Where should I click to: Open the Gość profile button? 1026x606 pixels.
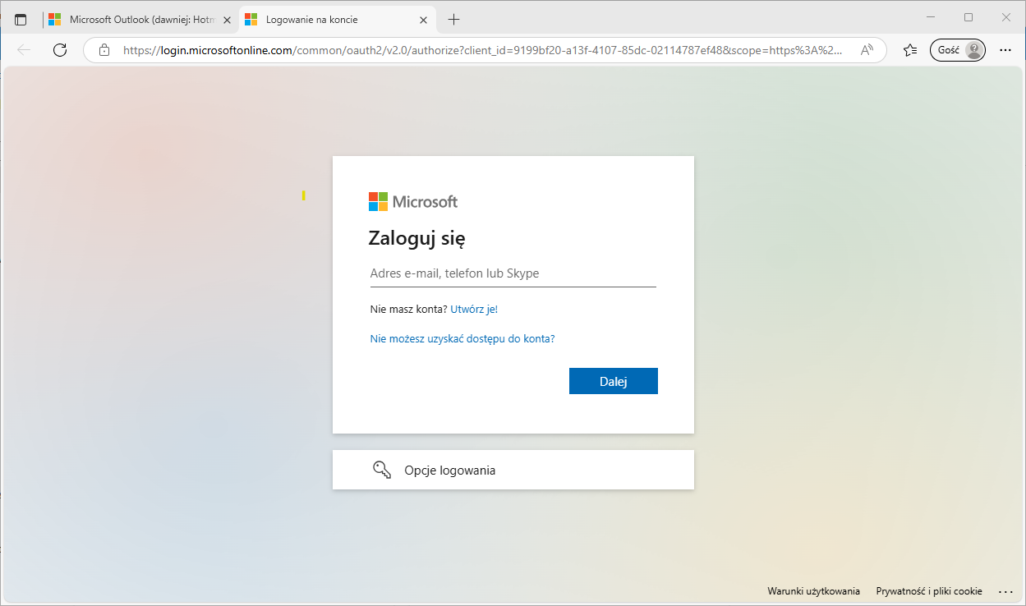(958, 50)
